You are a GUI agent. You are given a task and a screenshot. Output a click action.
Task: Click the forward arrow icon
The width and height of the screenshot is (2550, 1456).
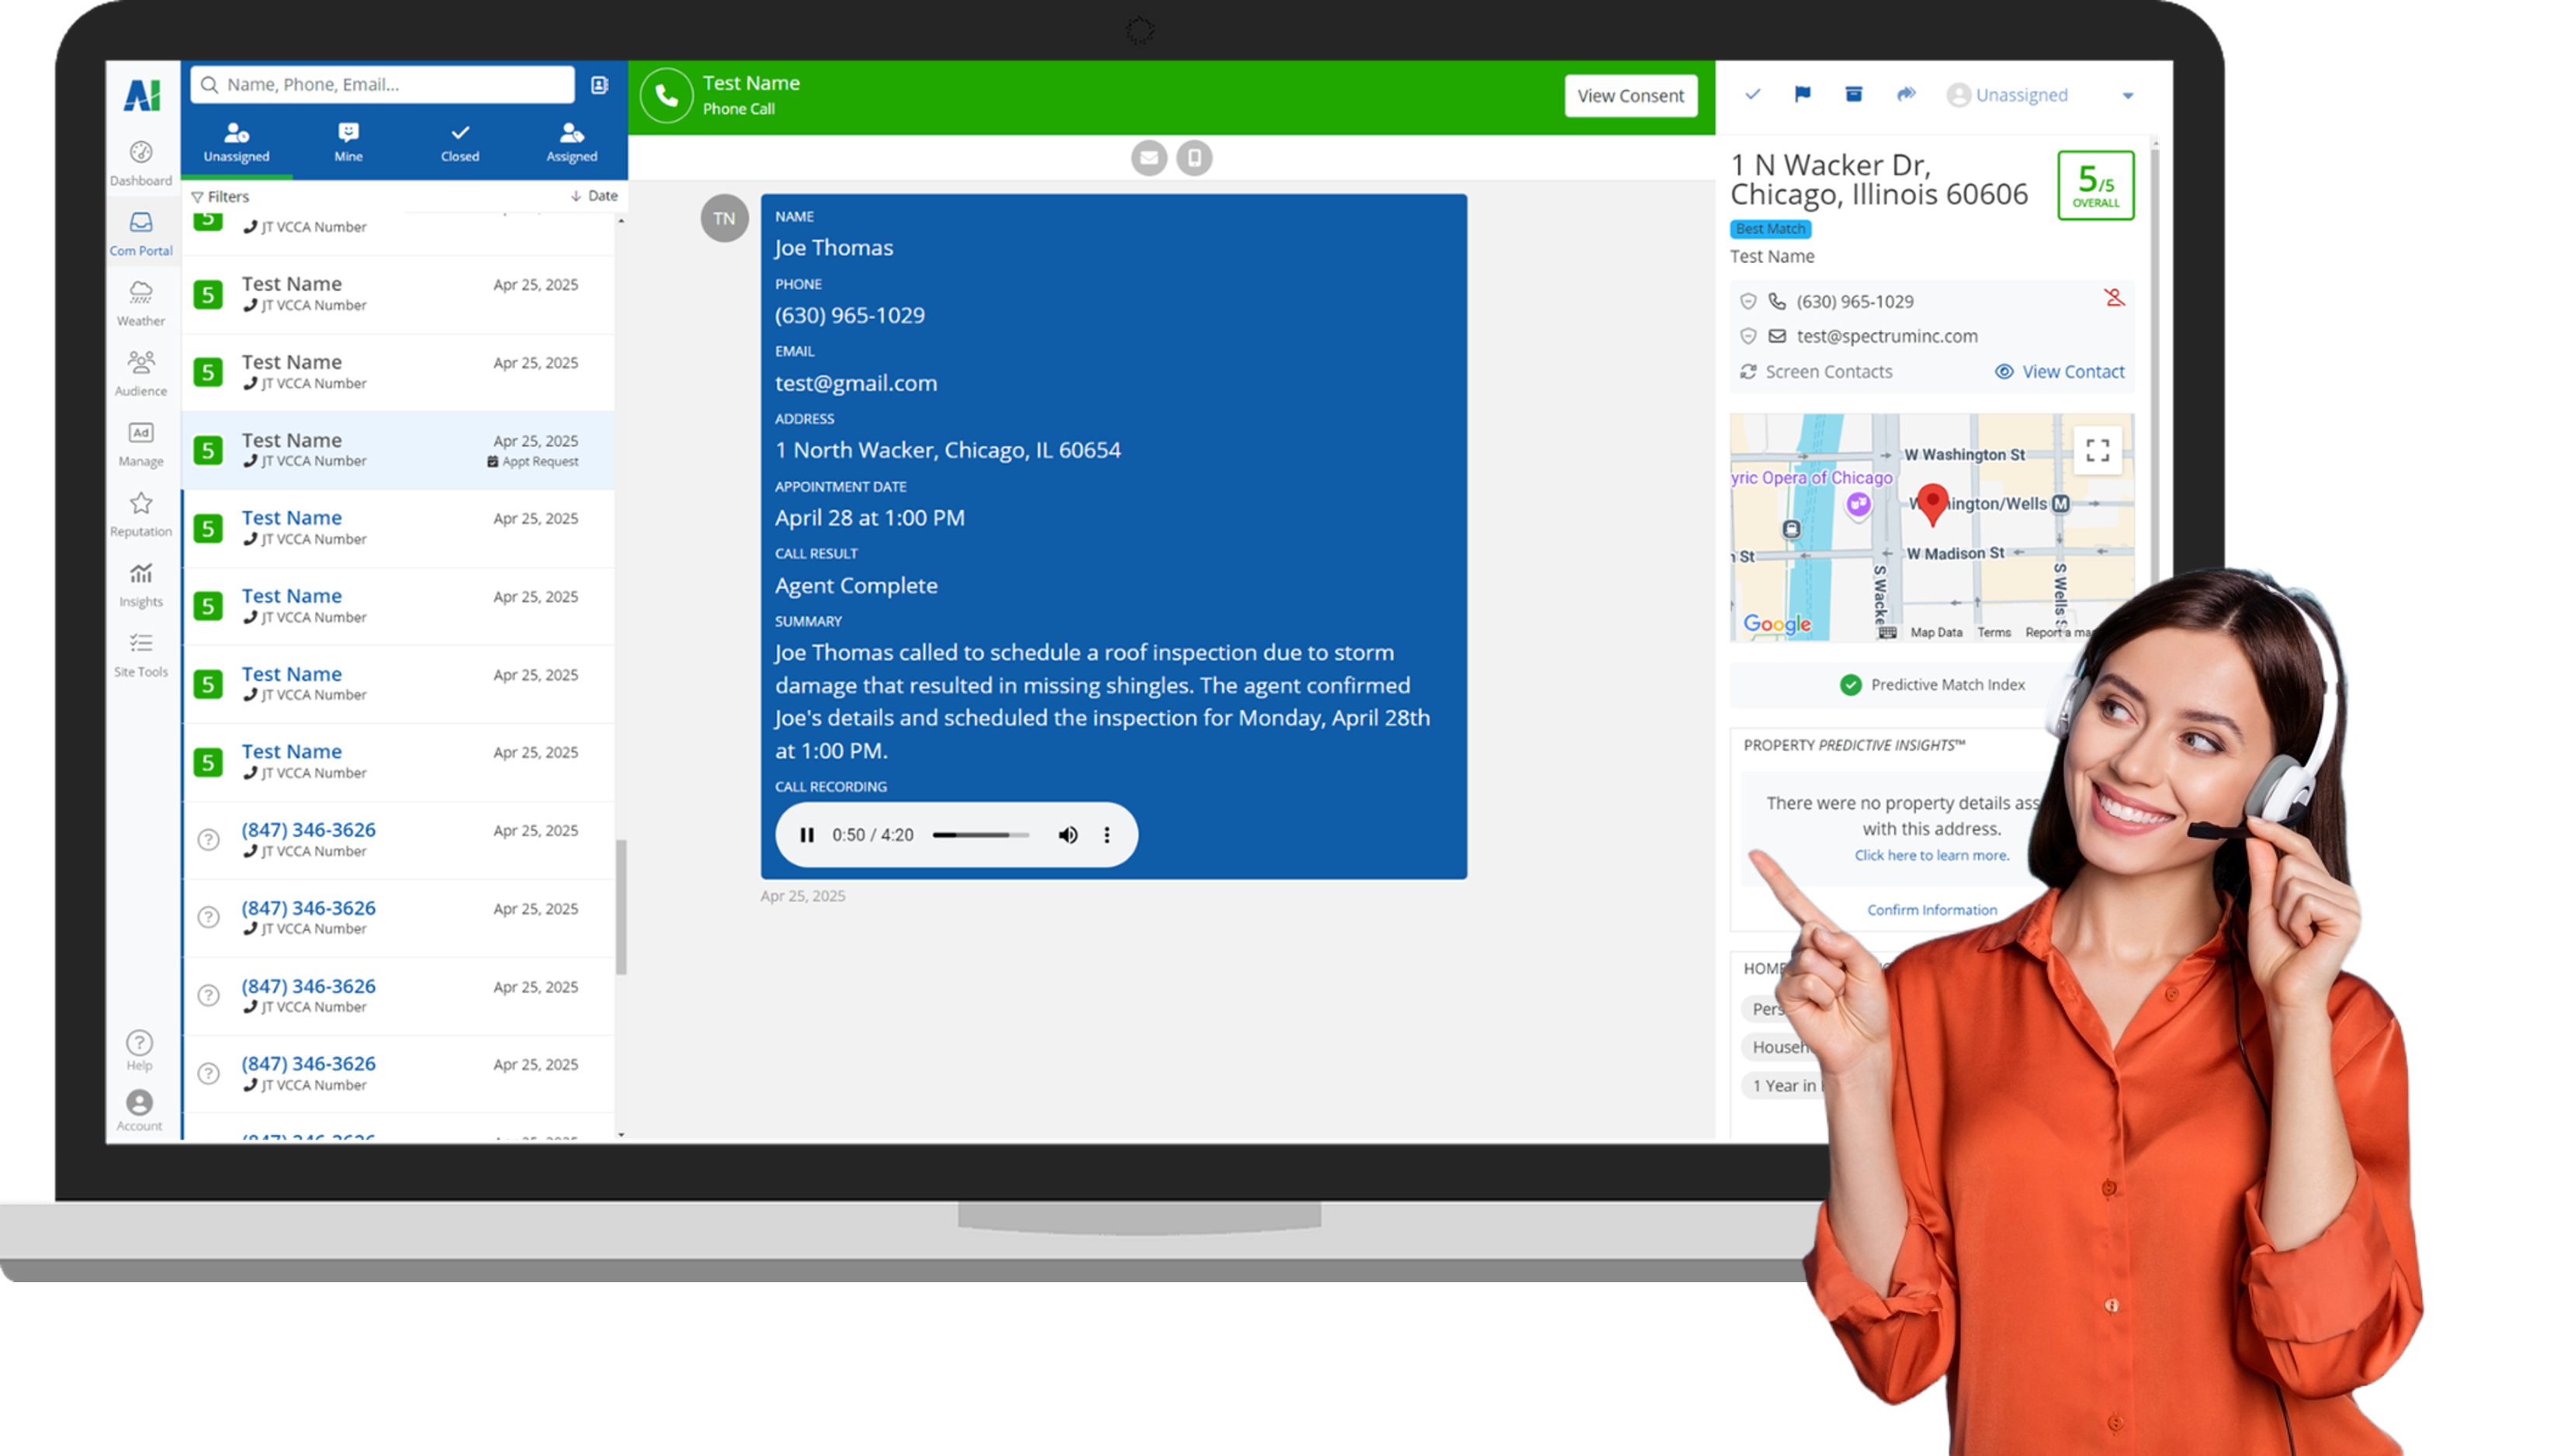1906,95
